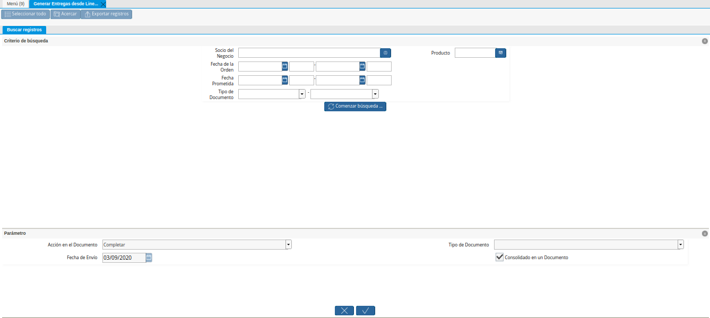Switch to the Menú (9) tab

(x=15, y=4)
